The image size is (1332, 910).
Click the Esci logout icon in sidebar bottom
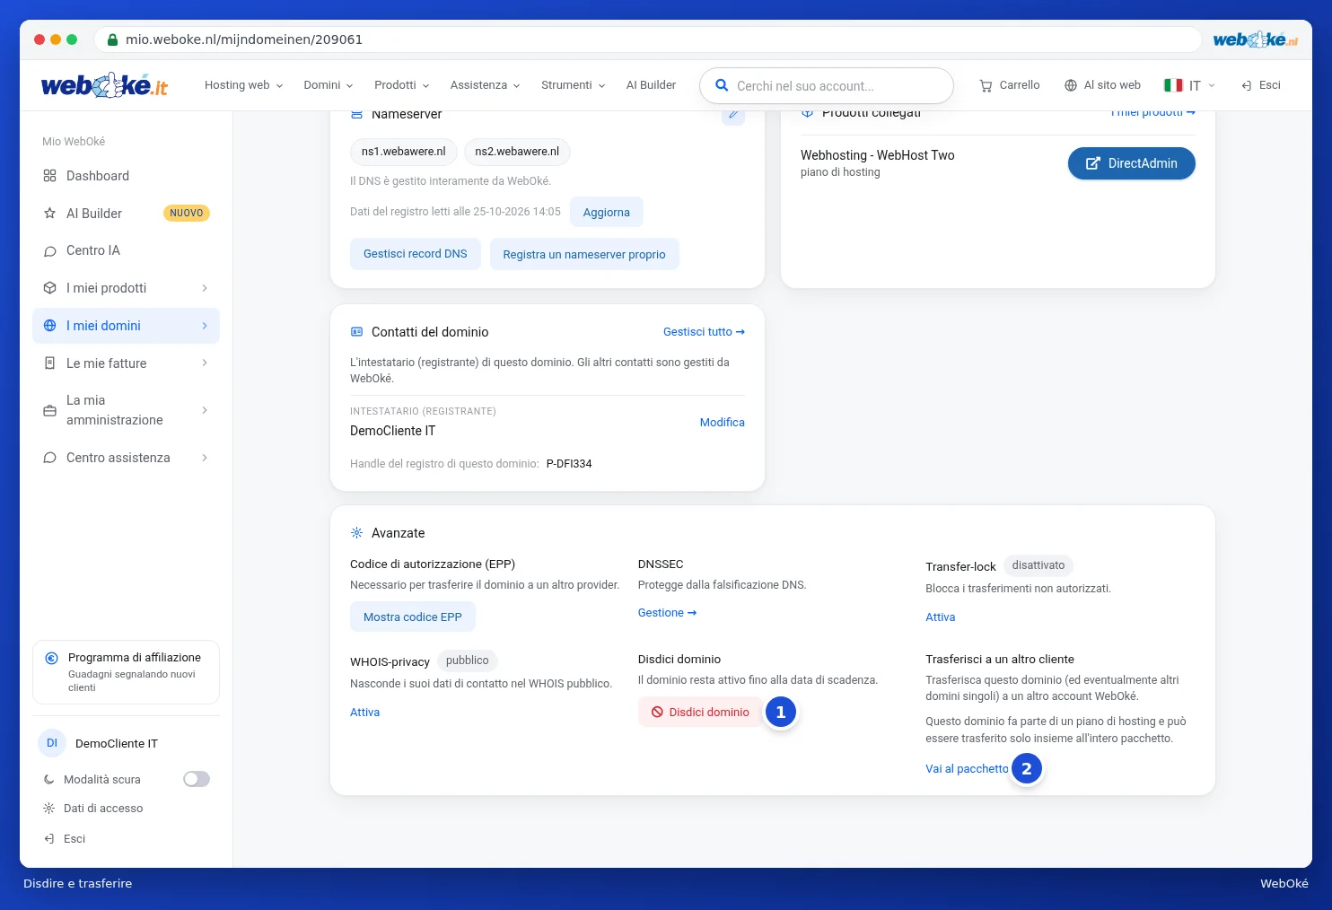click(x=49, y=839)
